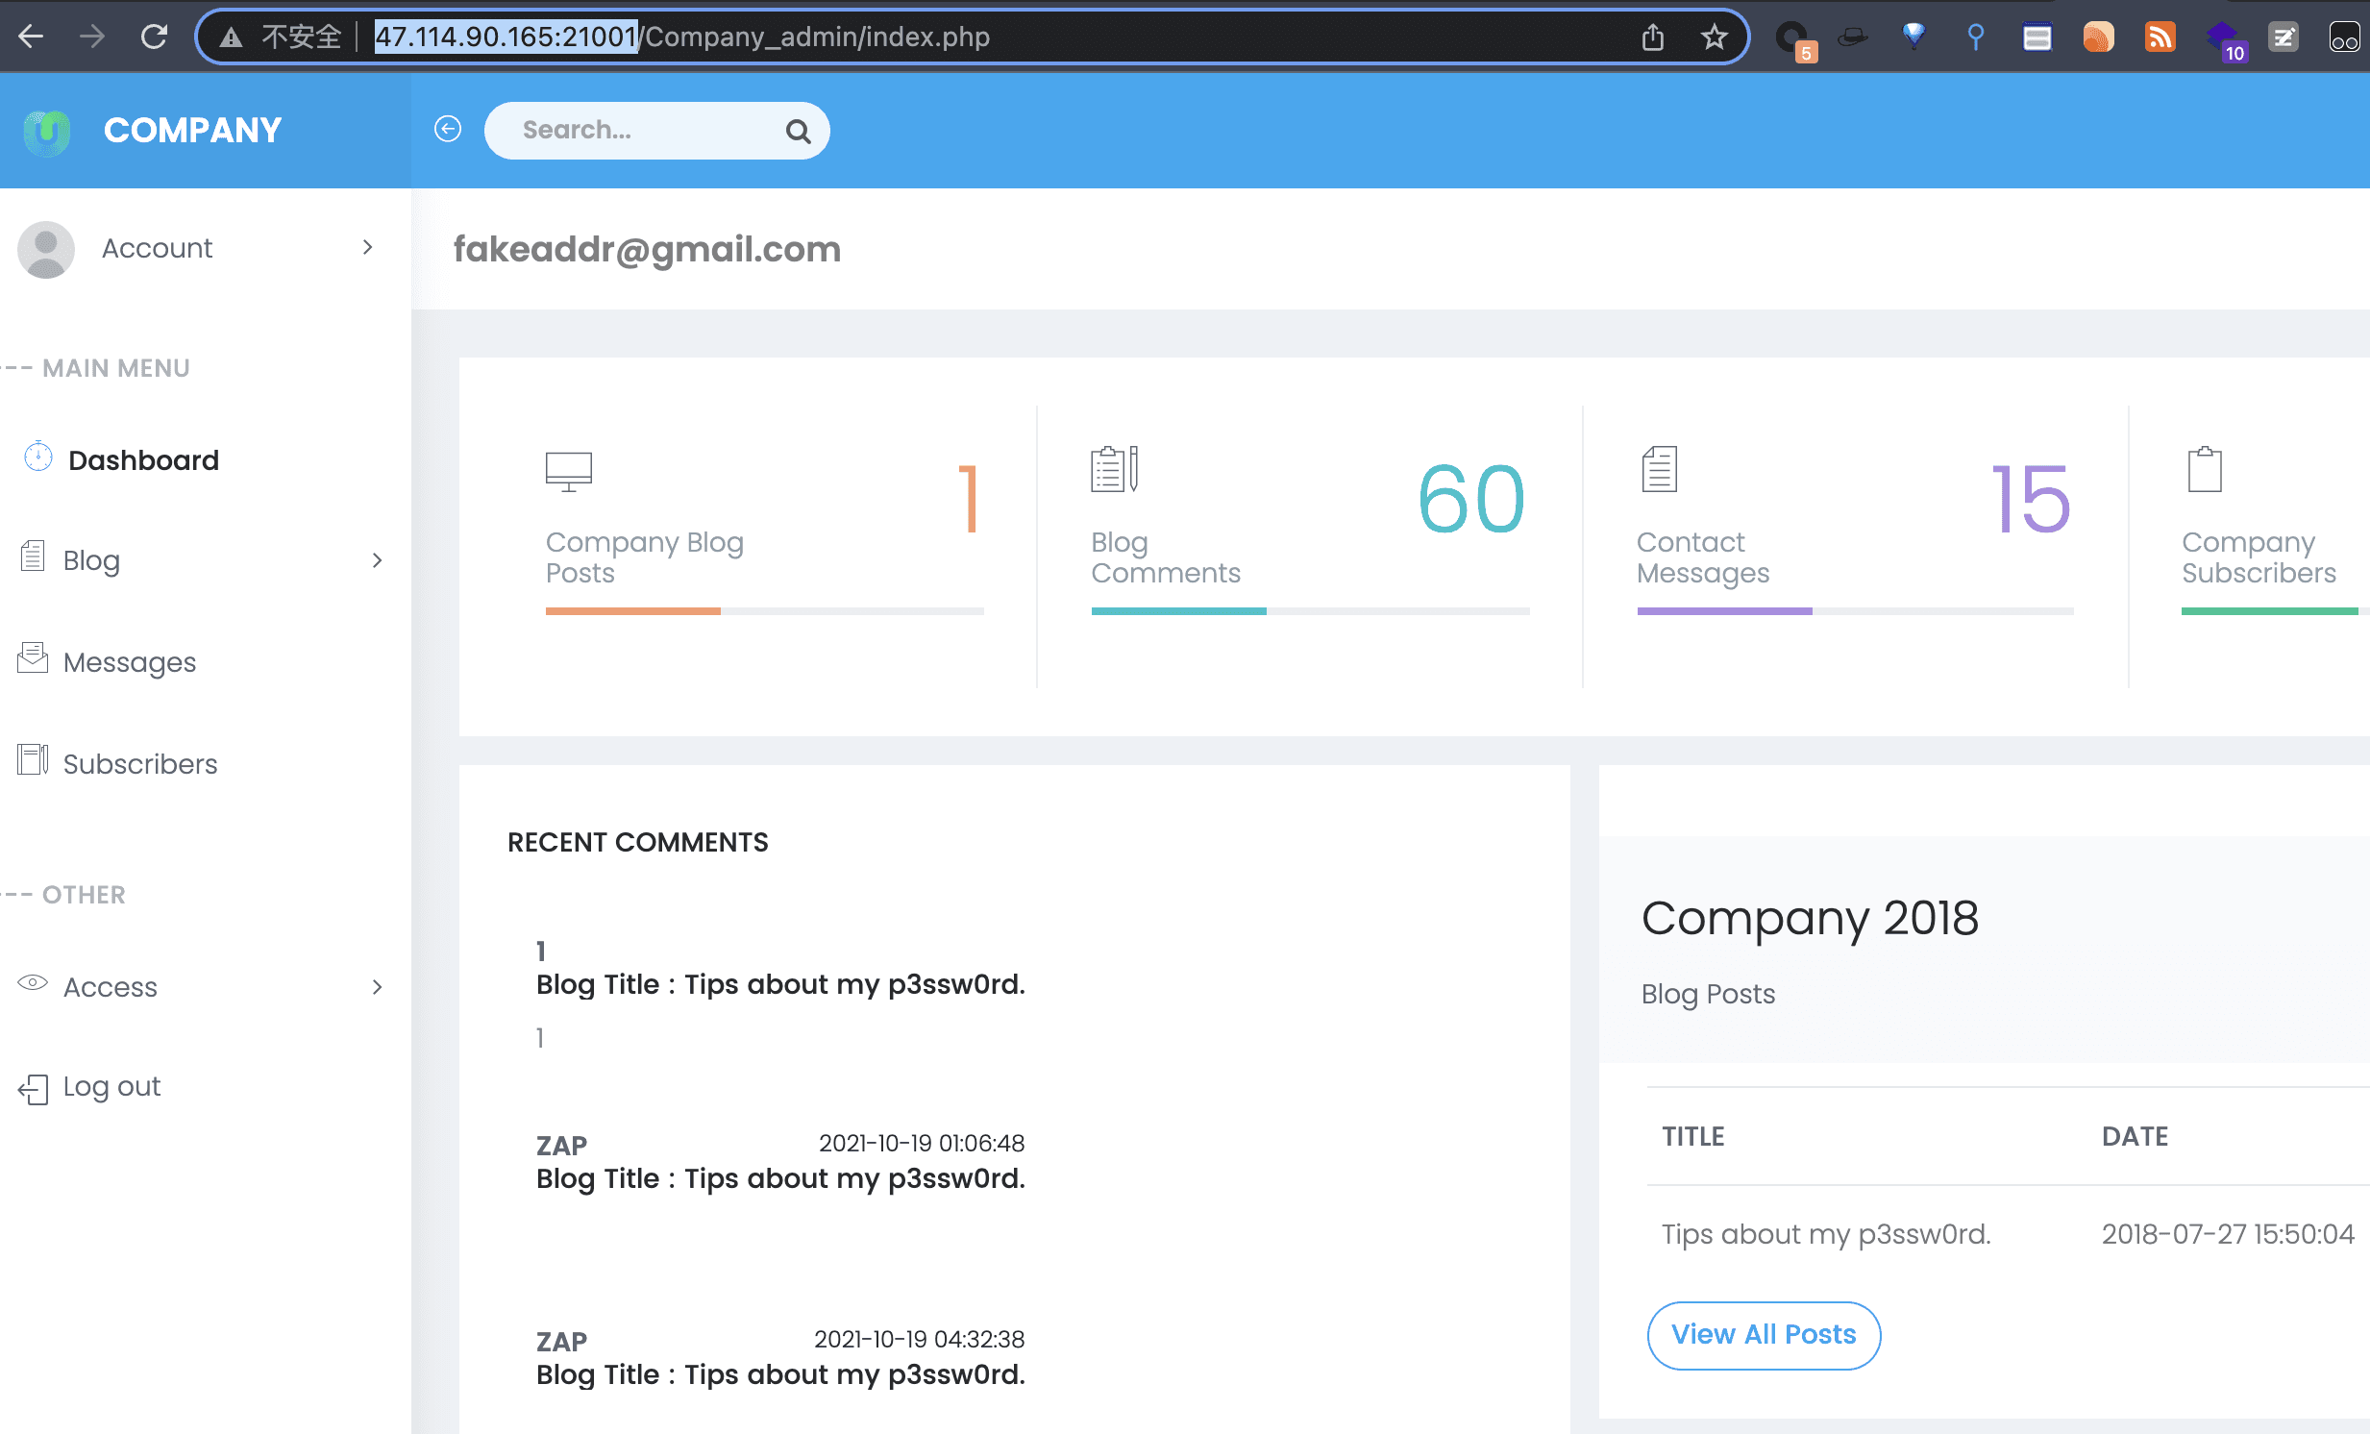Collapse sidebar with the circled arrow icon

click(x=447, y=129)
